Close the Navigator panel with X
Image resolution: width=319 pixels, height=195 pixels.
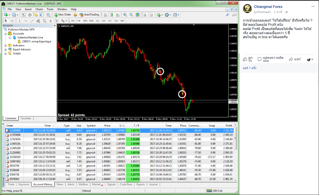pyautogui.click(x=55, y=26)
